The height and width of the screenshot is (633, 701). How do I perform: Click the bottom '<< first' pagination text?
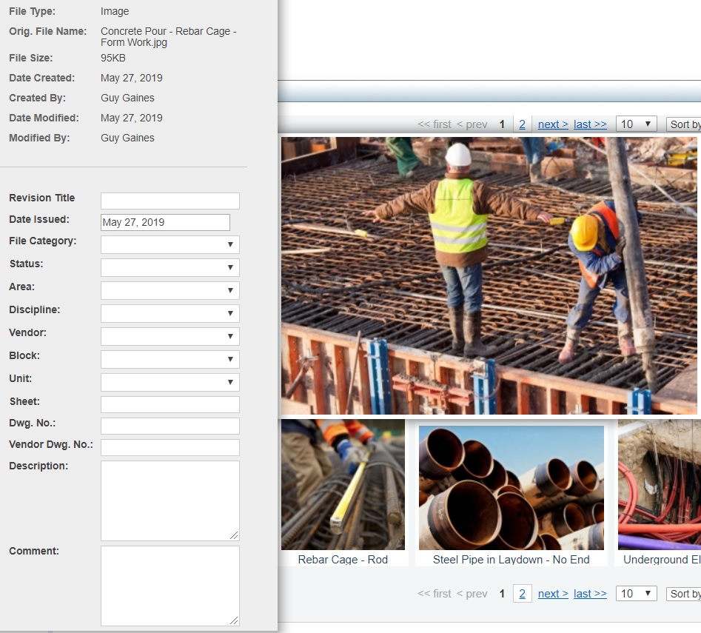[x=435, y=594]
